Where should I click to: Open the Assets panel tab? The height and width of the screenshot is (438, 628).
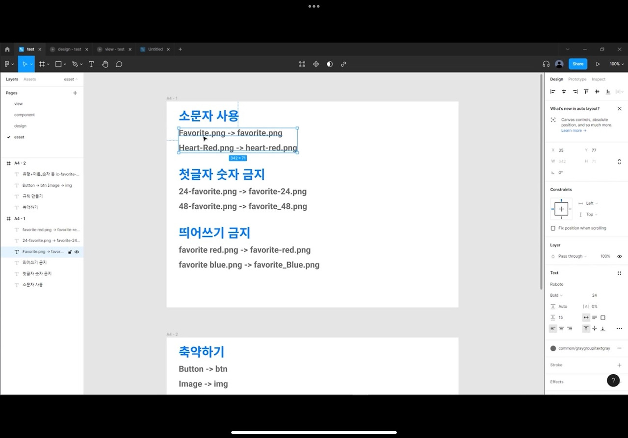pos(30,79)
